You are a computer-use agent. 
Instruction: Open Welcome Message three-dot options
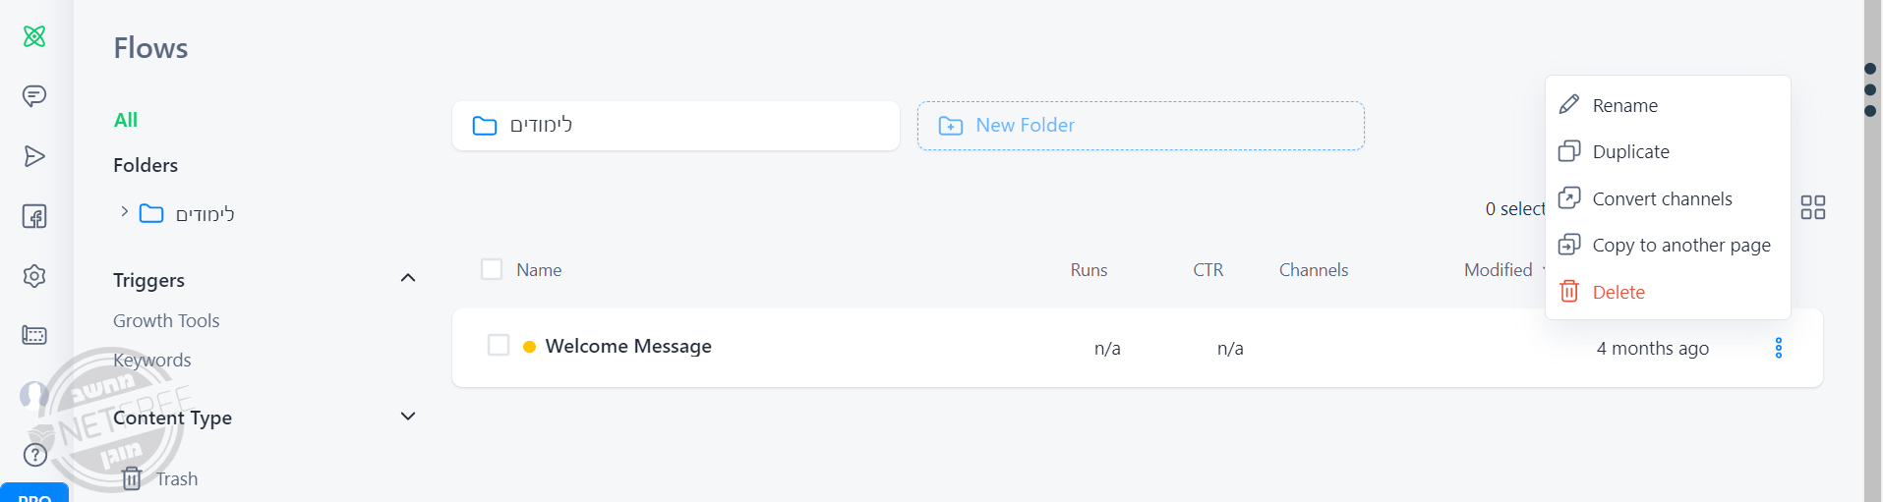pos(1778,348)
